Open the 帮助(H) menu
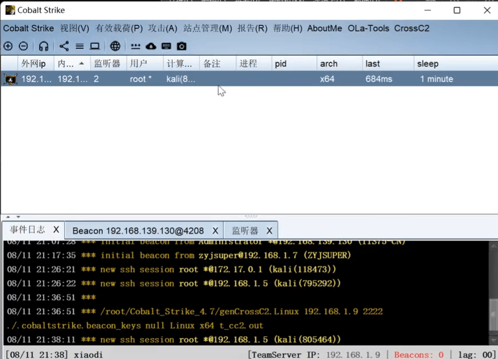The image size is (498, 359). pyautogui.click(x=288, y=28)
